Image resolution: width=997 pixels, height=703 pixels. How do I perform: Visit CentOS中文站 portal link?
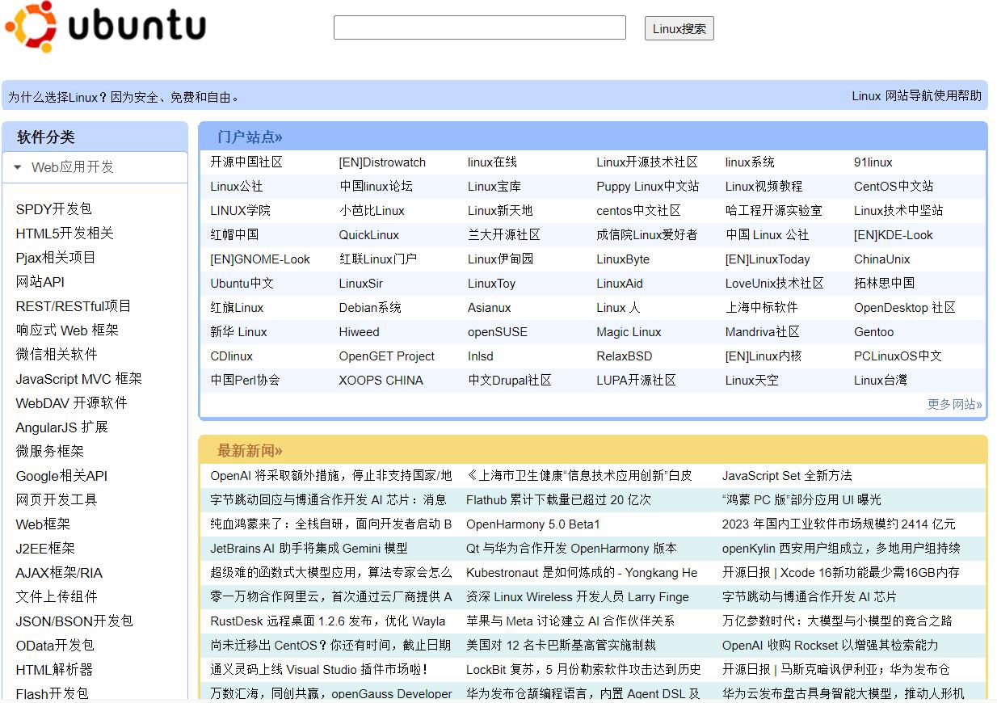(x=894, y=187)
